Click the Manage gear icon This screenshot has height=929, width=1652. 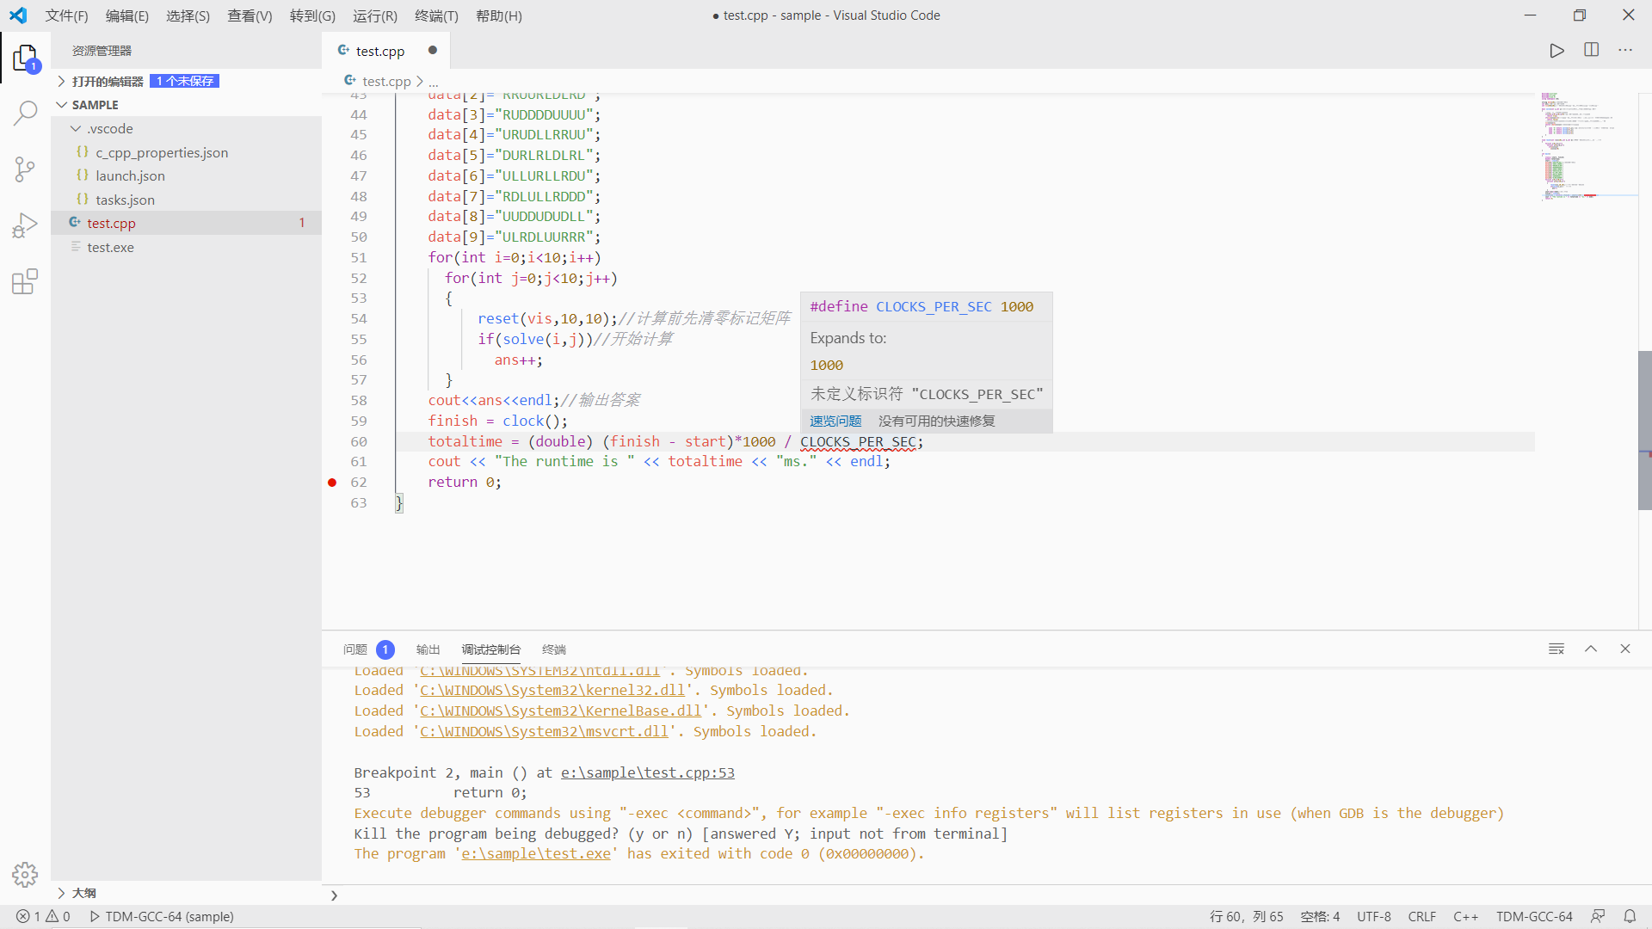click(25, 875)
